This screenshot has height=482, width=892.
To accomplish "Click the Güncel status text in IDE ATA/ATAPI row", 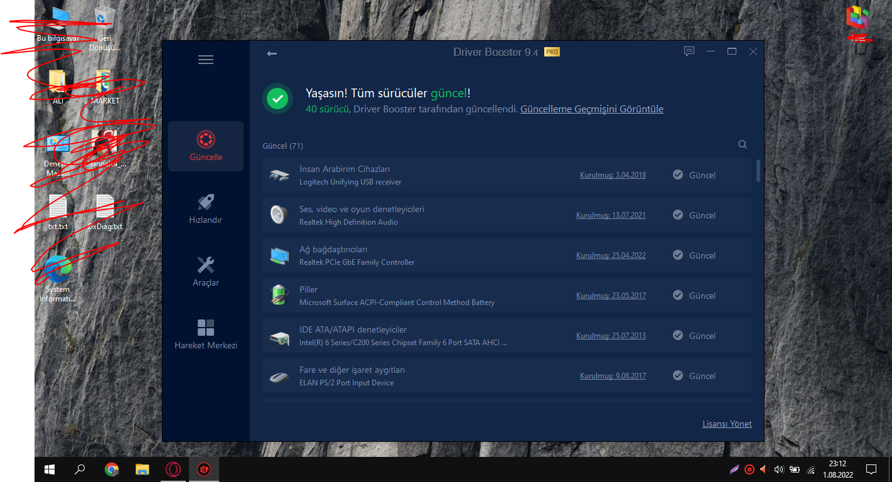I will [x=702, y=336].
